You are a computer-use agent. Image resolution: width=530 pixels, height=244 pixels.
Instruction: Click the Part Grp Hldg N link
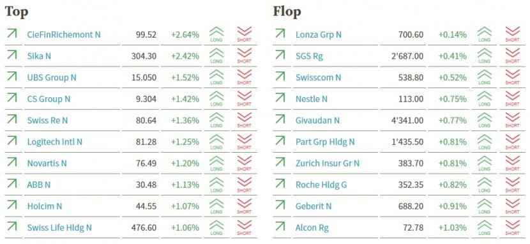tap(325, 142)
